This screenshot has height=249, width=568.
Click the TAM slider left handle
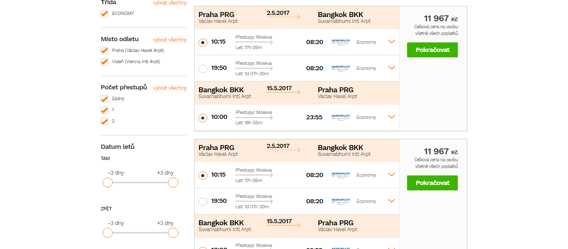click(108, 182)
